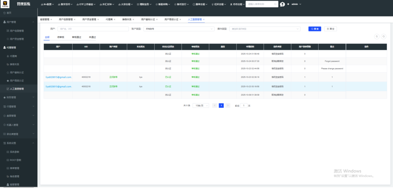Click the 2025-10-24 01:59:48 timestamp cell

[250, 54]
